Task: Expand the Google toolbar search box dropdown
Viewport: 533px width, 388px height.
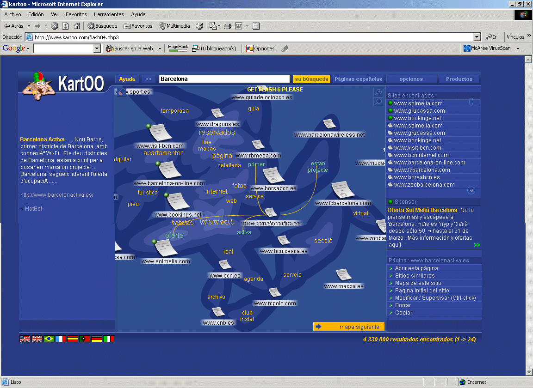Action: [x=97, y=48]
